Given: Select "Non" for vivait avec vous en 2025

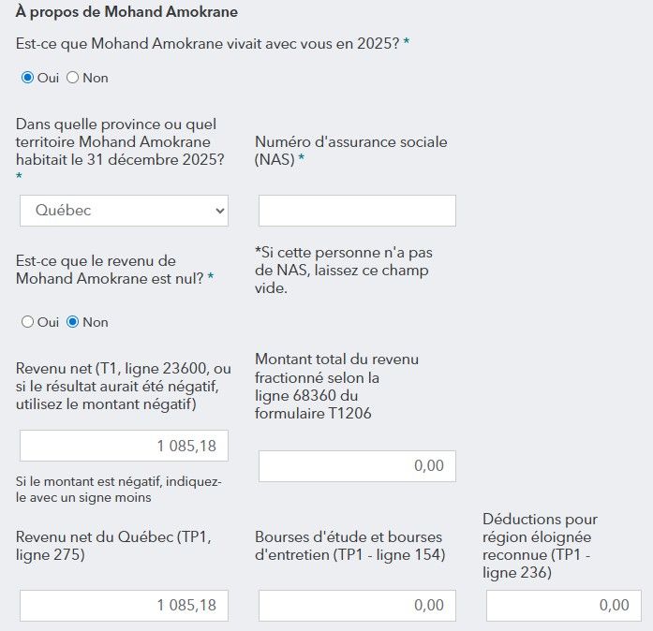Looking at the screenshot, I should [x=72, y=78].
